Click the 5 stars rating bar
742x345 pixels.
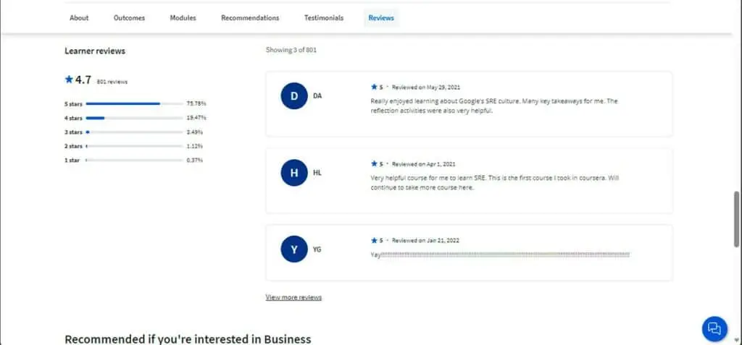134,103
